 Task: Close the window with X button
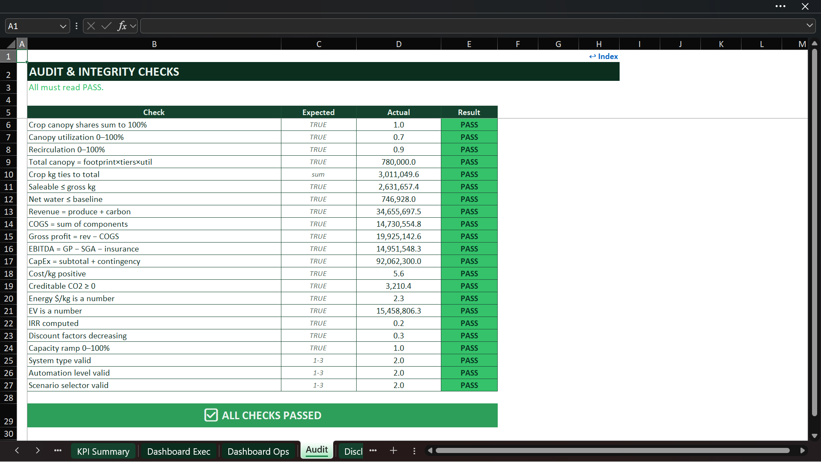pyautogui.click(x=805, y=6)
